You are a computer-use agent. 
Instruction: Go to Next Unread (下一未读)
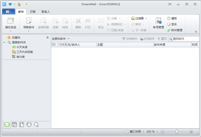coord(139,30)
